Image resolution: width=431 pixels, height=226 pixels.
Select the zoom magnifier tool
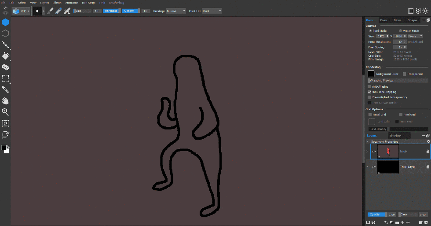pos(6,112)
